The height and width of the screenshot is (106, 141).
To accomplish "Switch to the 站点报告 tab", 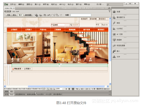I will (40, 94).
